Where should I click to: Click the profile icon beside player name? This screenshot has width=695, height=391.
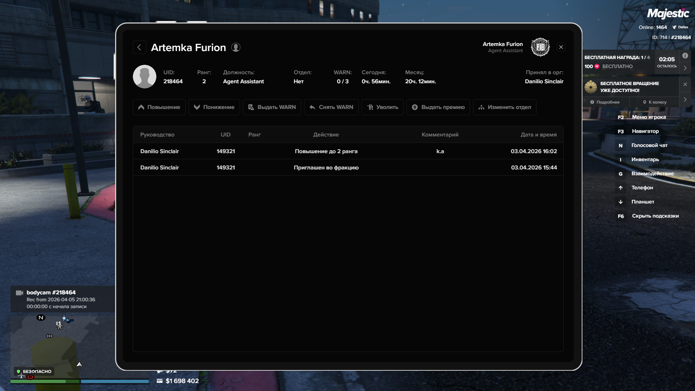pyautogui.click(x=236, y=47)
